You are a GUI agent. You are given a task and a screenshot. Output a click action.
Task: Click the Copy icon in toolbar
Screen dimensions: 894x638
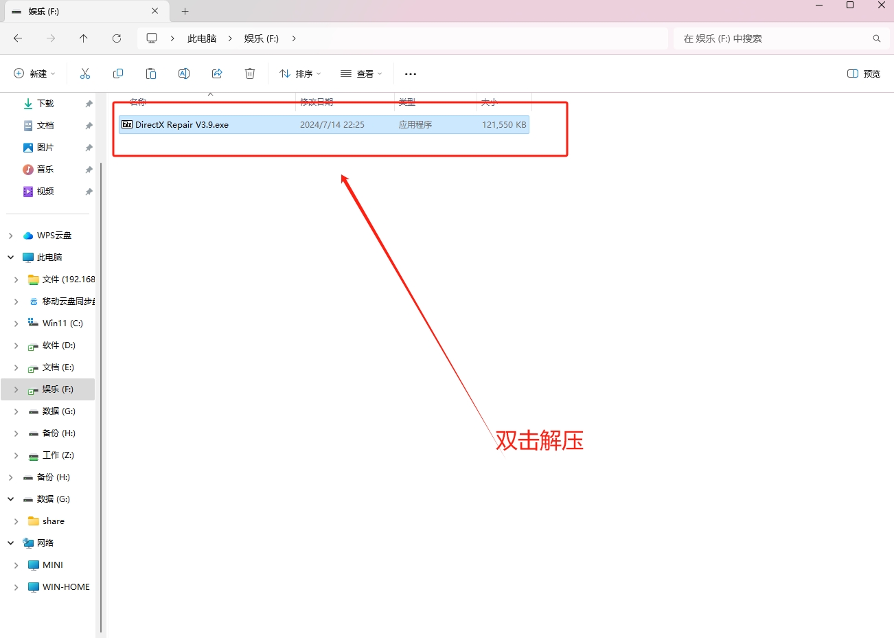pos(118,73)
